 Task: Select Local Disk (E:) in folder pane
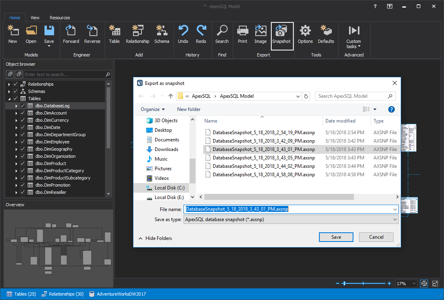169,197
